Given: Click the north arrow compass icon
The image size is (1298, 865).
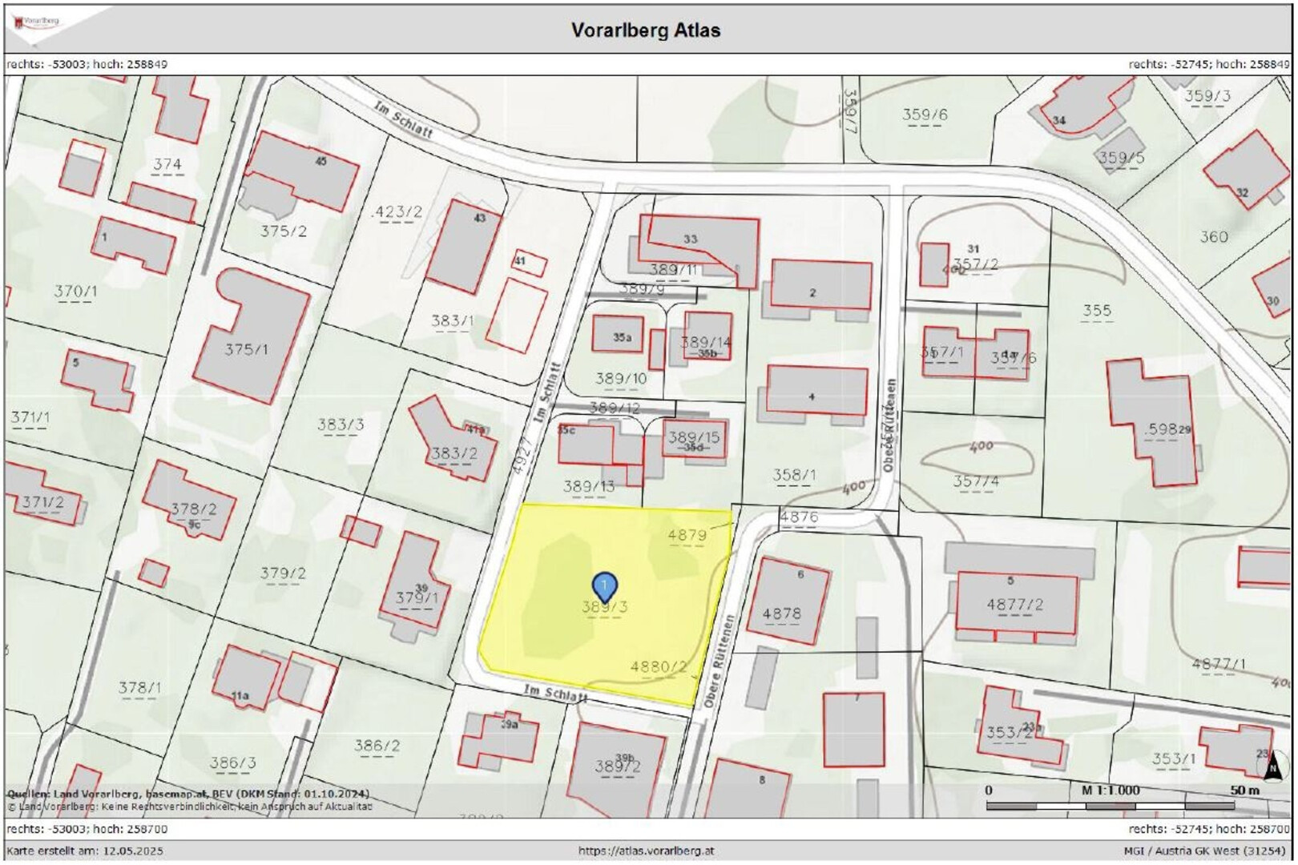Looking at the screenshot, I should point(1272,769).
